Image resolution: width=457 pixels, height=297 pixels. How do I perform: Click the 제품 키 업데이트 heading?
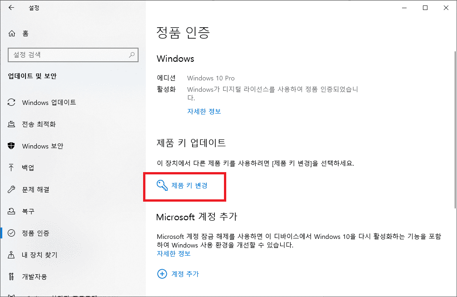191,143
